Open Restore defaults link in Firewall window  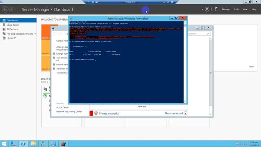(x=62, y=65)
